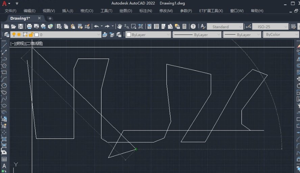Expand the undo history arrow
This screenshot has height=173, width=300.
click(x=102, y=26)
